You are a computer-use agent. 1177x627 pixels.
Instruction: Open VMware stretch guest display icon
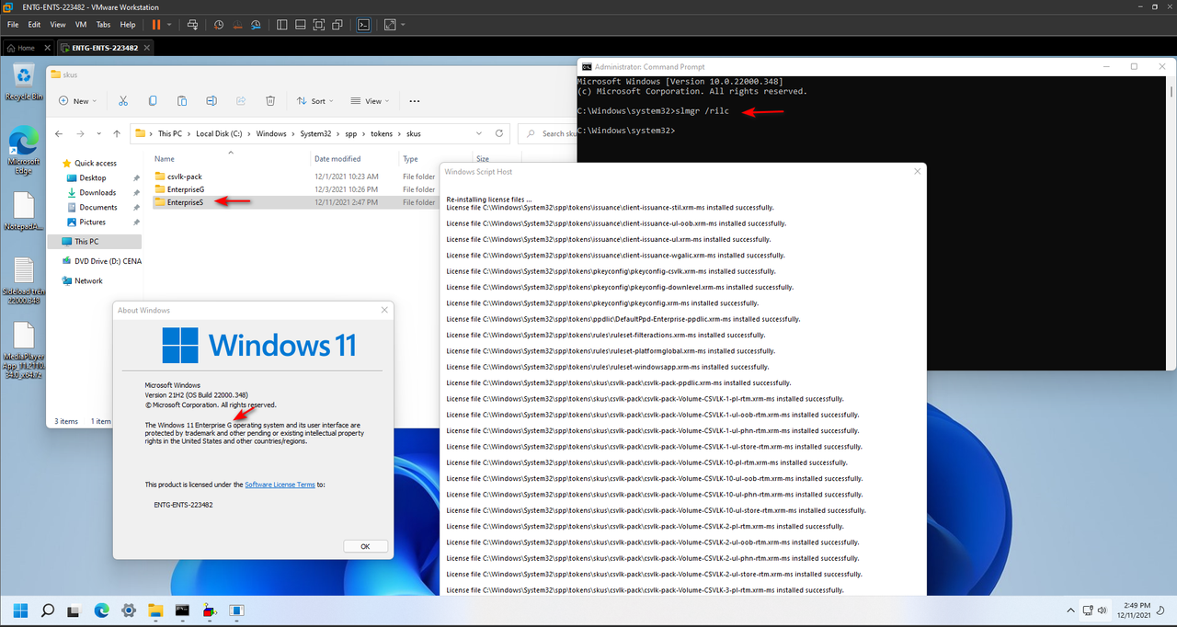[390, 24]
